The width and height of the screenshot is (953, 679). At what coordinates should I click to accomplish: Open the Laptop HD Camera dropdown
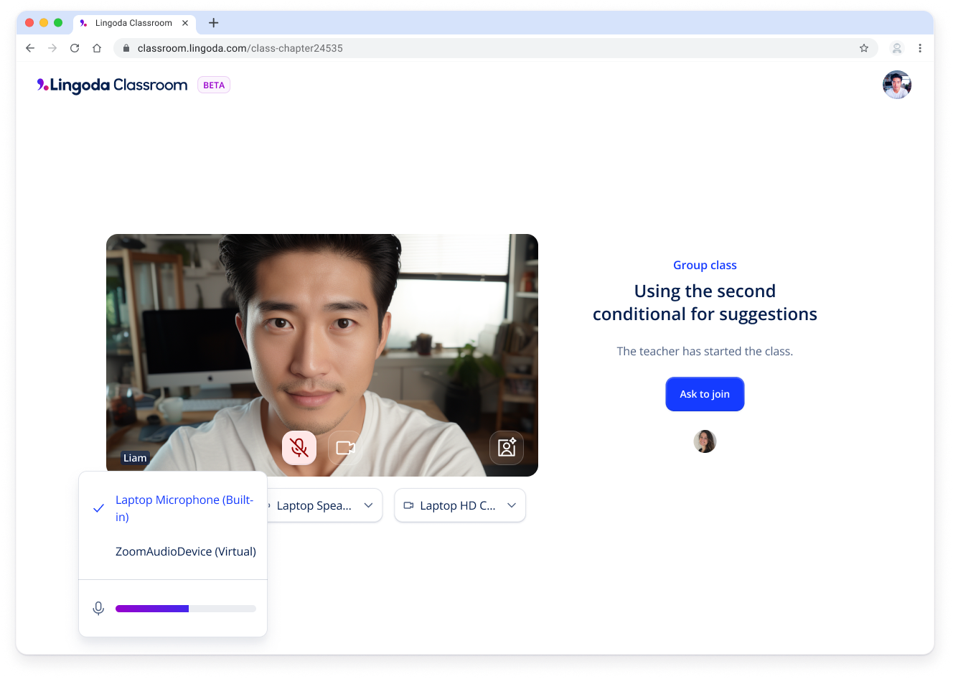[460, 505]
